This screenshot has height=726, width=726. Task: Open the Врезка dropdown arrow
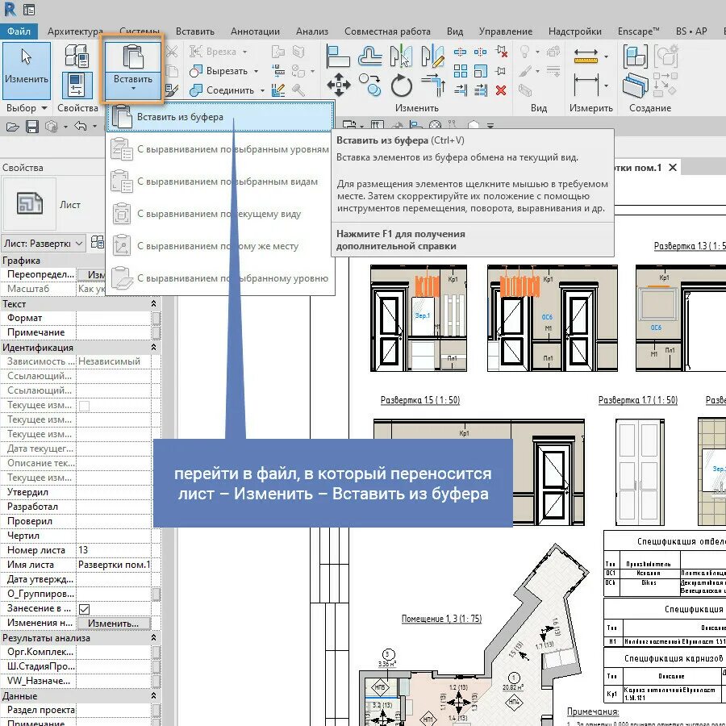point(245,52)
